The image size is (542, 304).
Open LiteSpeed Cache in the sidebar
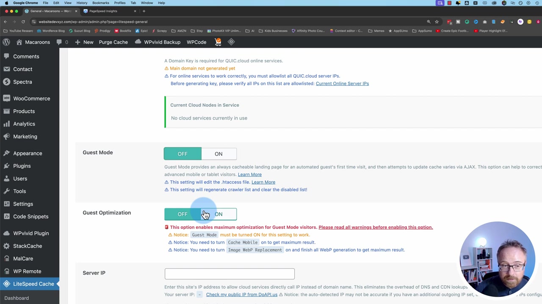click(30, 284)
